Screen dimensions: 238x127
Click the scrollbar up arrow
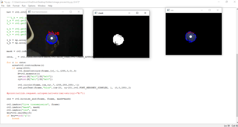237,9
